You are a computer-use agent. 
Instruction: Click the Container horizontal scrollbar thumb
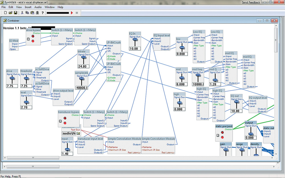pos(33,158)
